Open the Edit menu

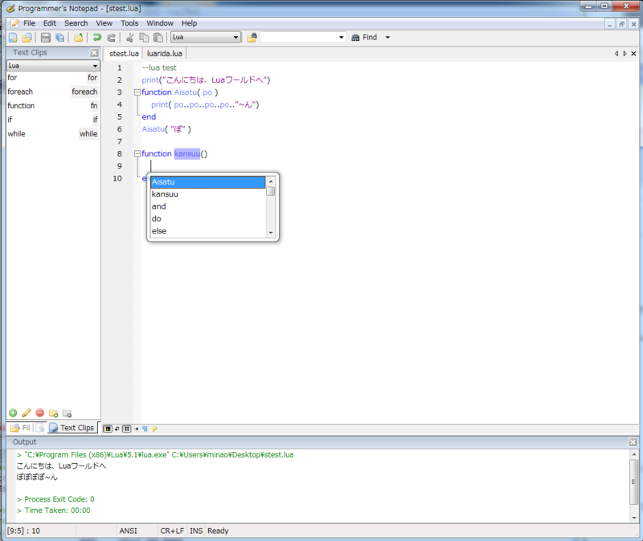tap(50, 23)
